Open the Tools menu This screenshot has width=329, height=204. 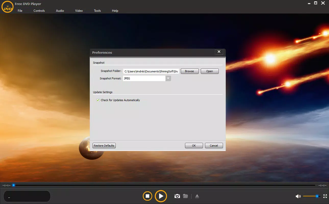97,11
